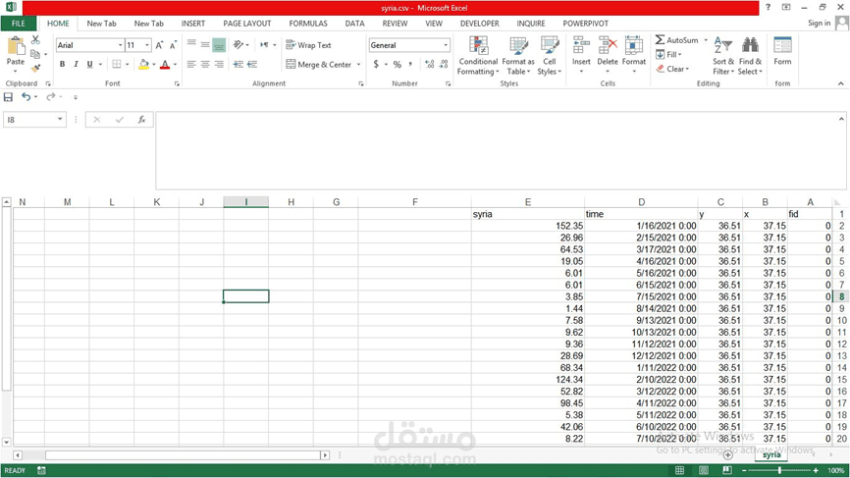Screen dimensions: 850x478
Task: Click the Orientation text angle icon
Action: [x=239, y=45]
